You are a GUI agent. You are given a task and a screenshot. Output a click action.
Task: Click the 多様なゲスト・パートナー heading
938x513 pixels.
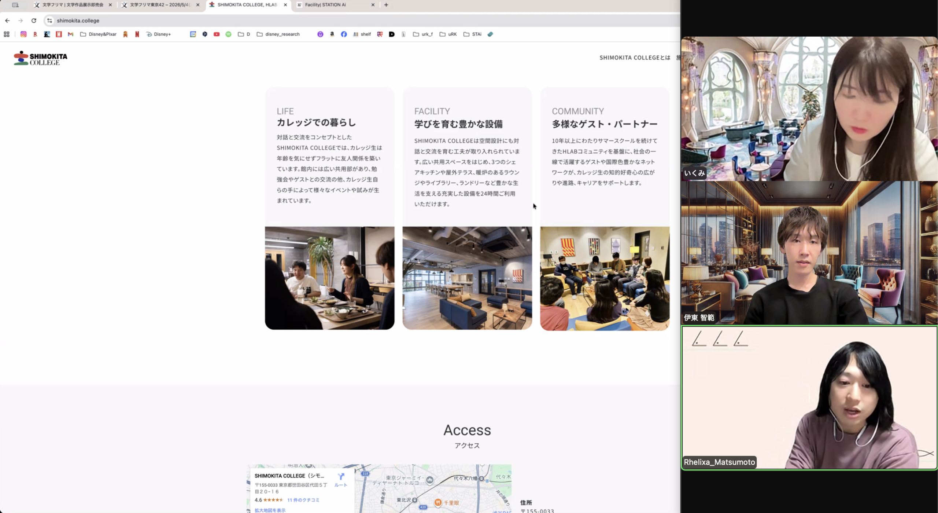[x=605, y=124]
